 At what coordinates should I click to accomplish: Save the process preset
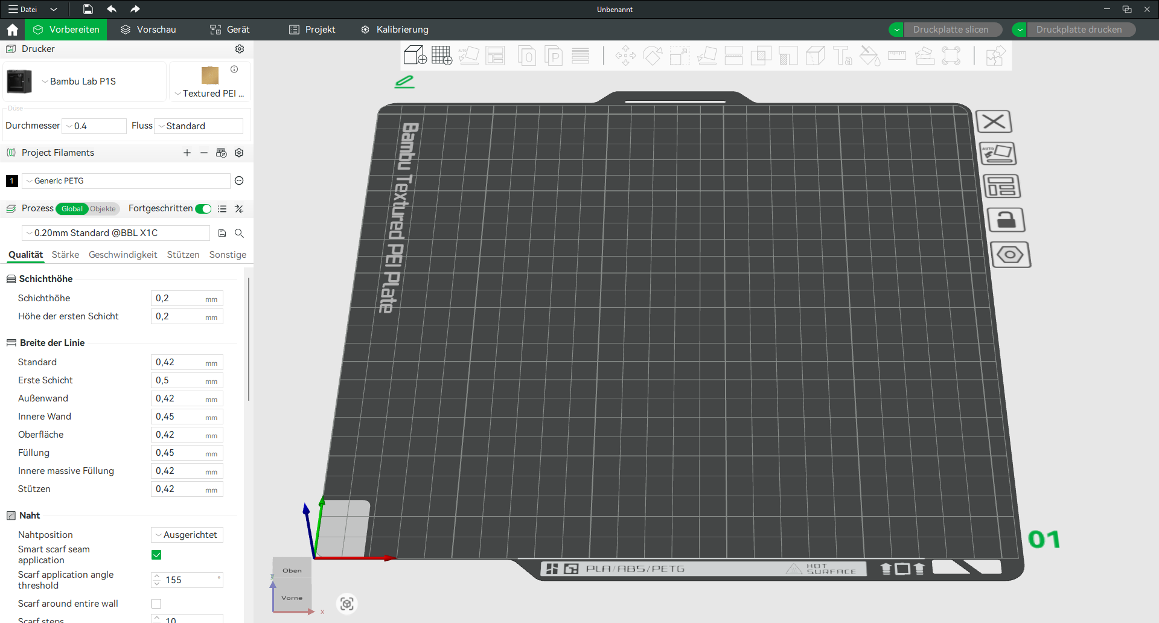(222, 233)
